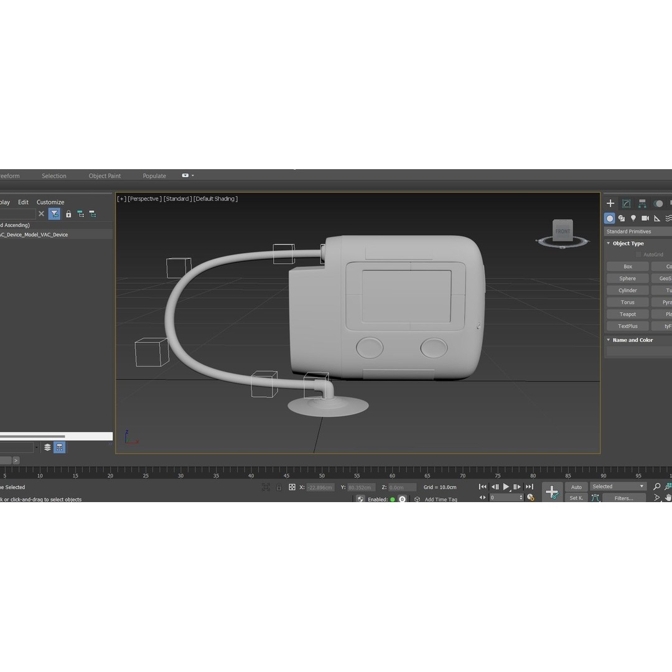Screen dimensions: 672x672
Task: Click the Perspective viewport label
Action: [146, 198]
